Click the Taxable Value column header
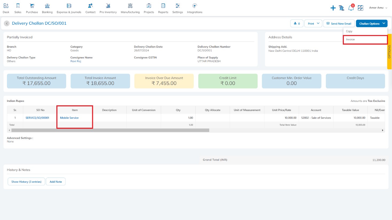Image resolution: width=392 pixels, height=220 pixels. [x=351, y=110]
